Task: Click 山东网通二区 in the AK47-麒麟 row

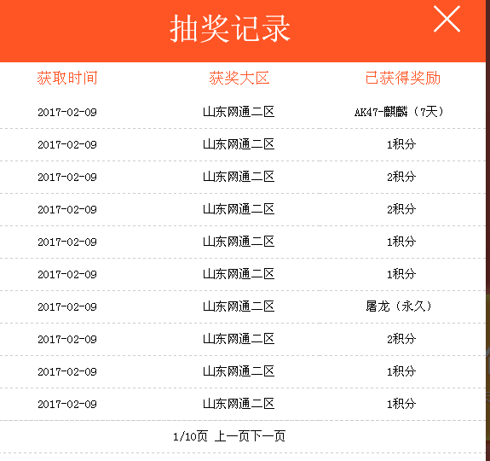Action: pos(239,112)
